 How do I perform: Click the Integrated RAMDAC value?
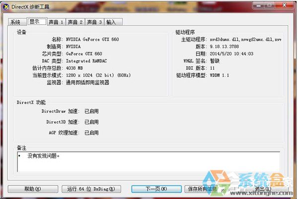(x=86, y=61)
